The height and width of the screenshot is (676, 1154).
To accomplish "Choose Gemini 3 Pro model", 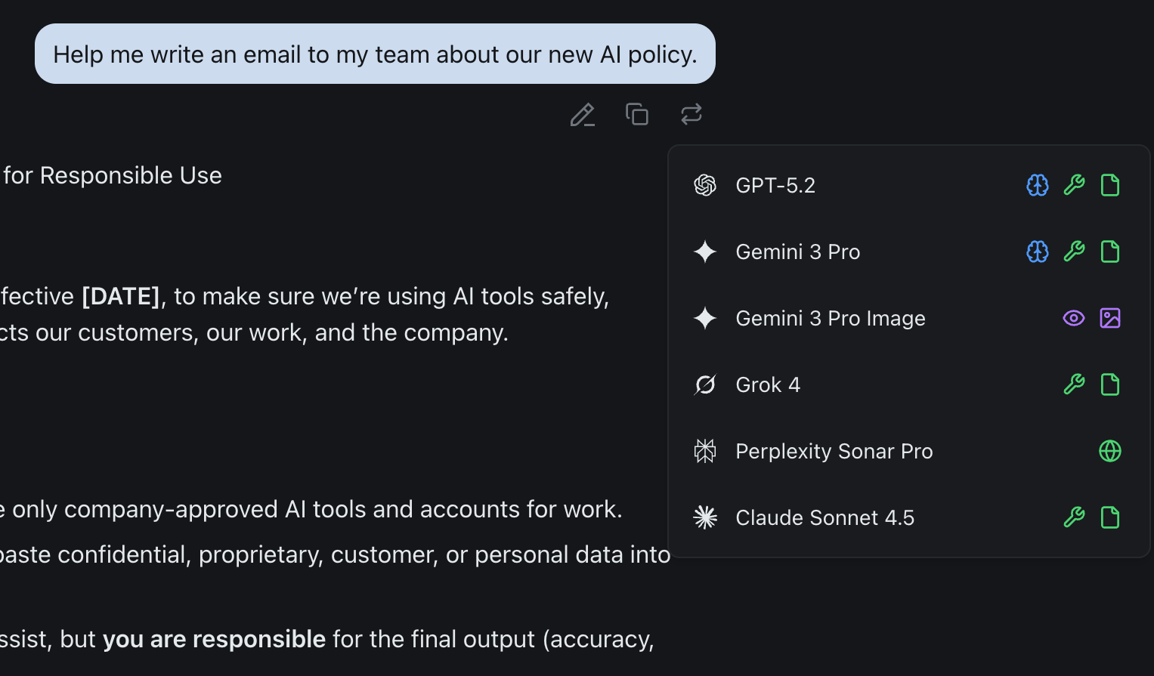I will (797, 252).
